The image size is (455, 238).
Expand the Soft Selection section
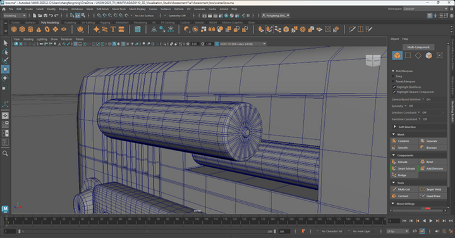click(x=394, y=127)
